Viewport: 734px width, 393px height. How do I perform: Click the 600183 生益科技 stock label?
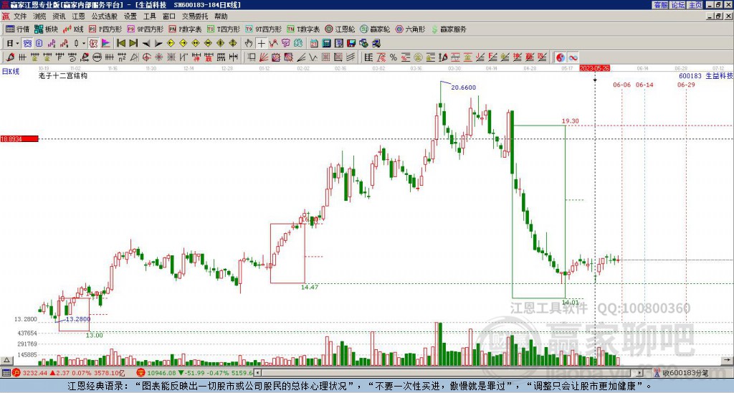click(705, 76)
